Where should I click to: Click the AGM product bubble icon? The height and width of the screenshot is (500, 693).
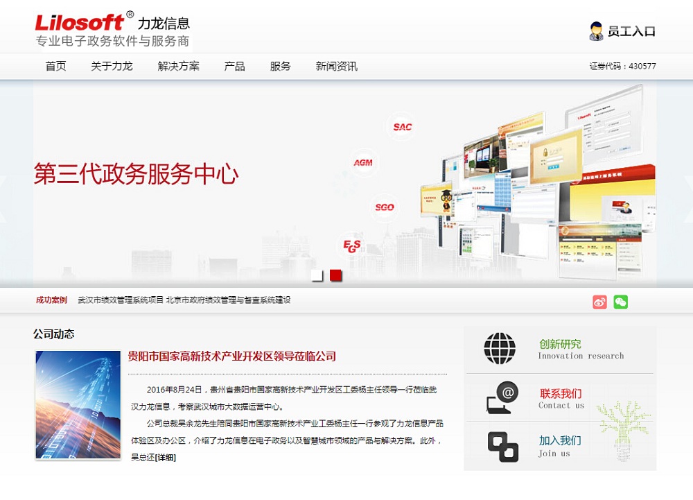363,163
